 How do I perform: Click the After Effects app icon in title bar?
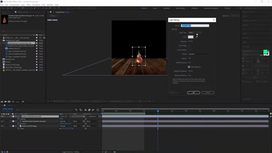coord(2,1)
